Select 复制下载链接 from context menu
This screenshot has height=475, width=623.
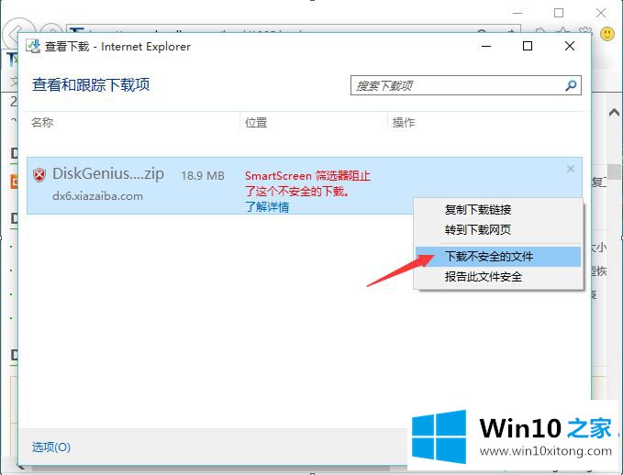(478, 209)
